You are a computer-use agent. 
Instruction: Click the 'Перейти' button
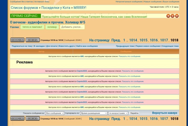click(134, 113)
